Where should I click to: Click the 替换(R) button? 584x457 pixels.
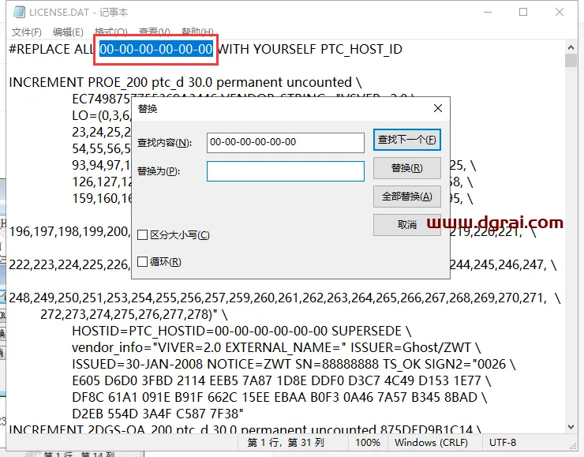click(406, 168)
